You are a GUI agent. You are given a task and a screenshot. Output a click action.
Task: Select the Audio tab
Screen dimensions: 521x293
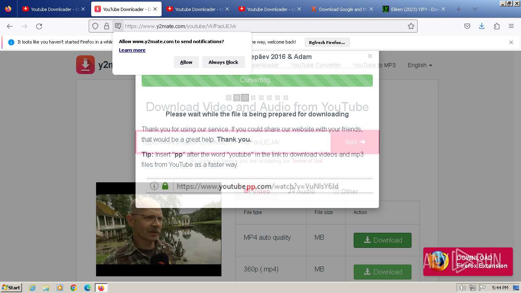coord(301,191)
